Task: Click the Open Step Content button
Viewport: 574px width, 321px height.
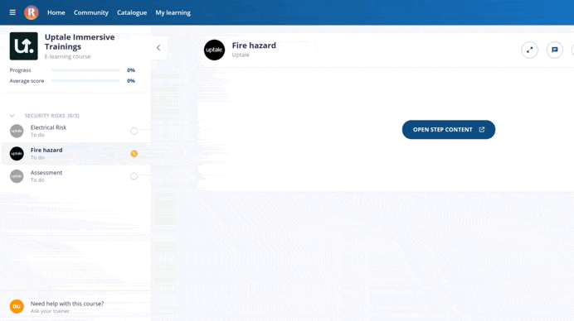Action: coord(449,130)
